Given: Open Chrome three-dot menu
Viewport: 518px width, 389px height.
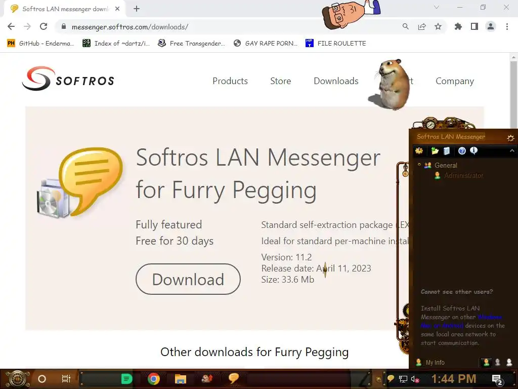Looking at the screenshot, I should click(507, 26).
